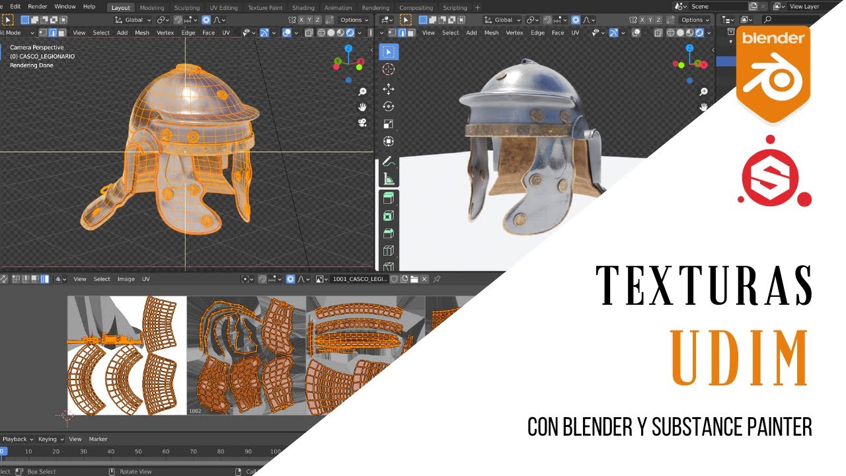Activate Select Box tool in right viewport
This screenshot has height=476, width=846.
[x=389, y=52]
